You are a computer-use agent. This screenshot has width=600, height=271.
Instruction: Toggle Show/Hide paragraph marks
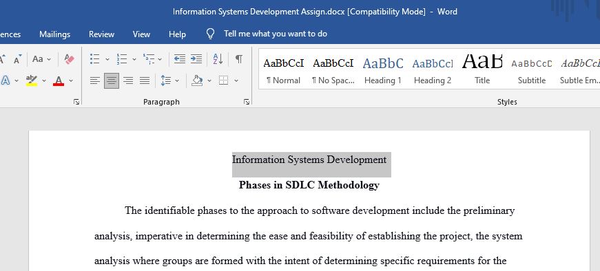239,59
